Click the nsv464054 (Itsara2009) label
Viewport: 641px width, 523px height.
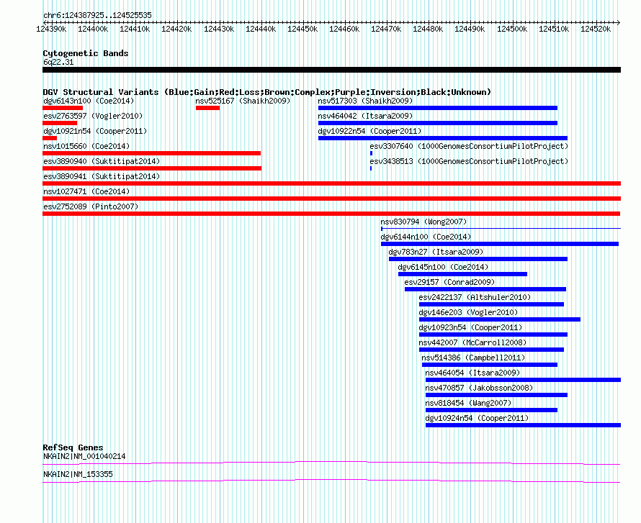[472, 373]
